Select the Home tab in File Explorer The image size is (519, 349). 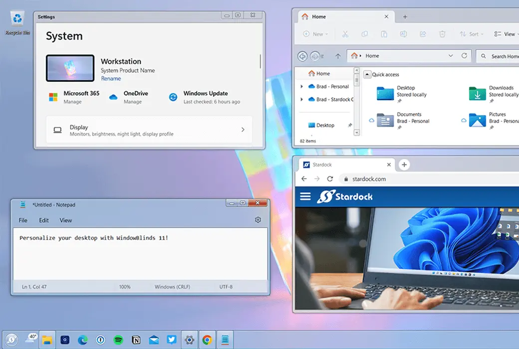tap(346, 16)
